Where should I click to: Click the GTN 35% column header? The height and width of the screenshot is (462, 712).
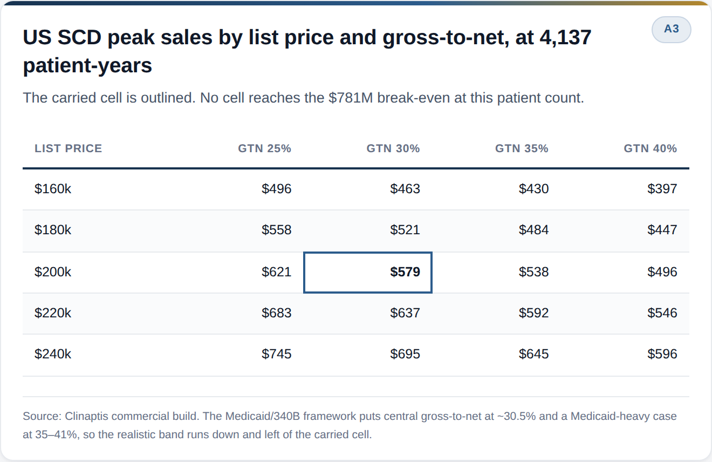tap(522, 148)
